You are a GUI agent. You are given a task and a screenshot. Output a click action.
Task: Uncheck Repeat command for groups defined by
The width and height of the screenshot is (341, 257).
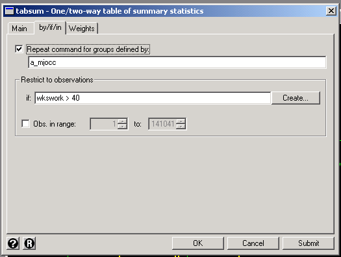19,49
